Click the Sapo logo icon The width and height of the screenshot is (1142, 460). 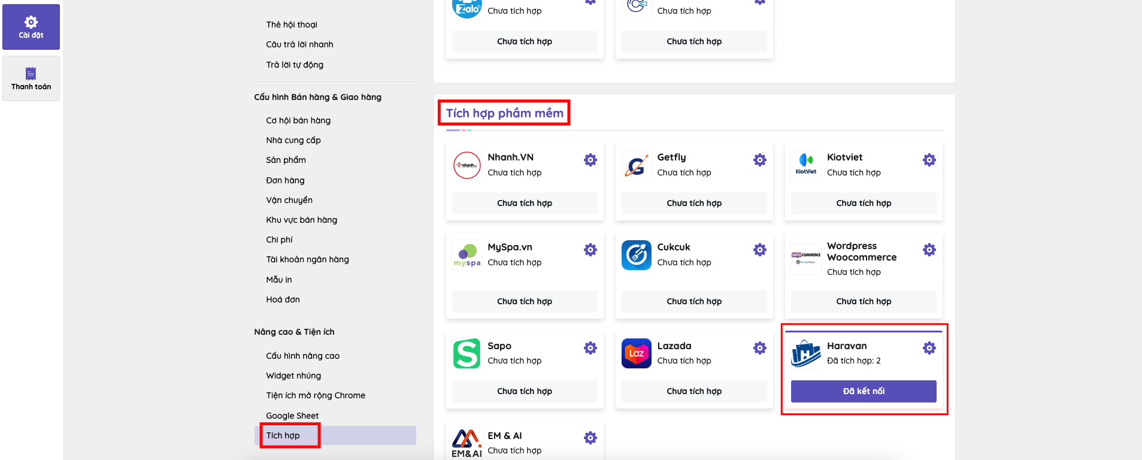(467, 353)
